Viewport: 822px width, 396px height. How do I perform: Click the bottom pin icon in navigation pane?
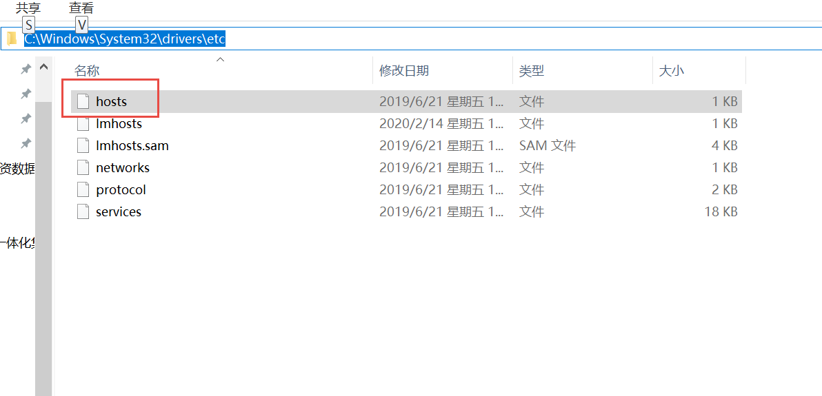coord(26,143)
